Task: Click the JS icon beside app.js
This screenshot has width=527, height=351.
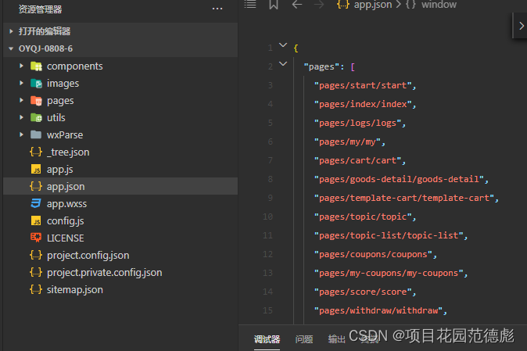Action: click(36, 170)
